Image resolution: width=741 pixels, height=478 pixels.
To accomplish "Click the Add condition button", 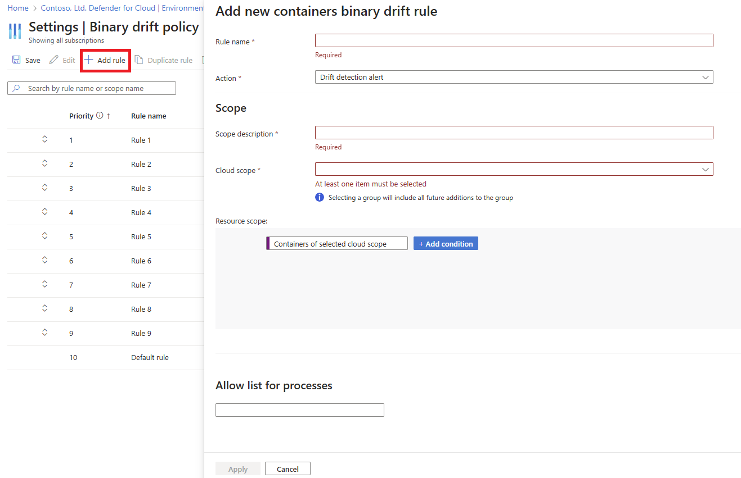I will point(446,243).
